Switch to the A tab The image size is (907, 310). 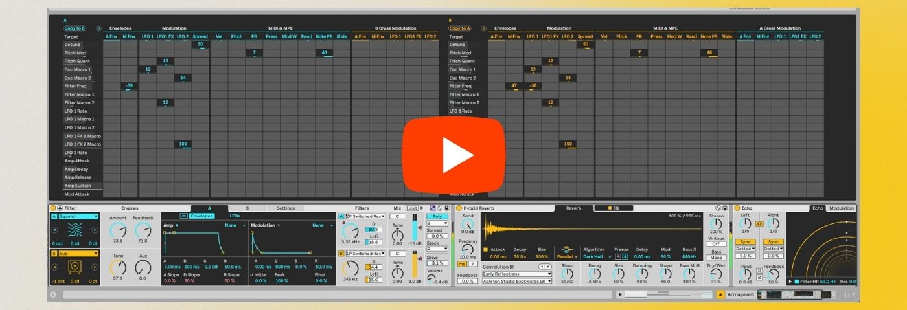[x=209, y=208]
